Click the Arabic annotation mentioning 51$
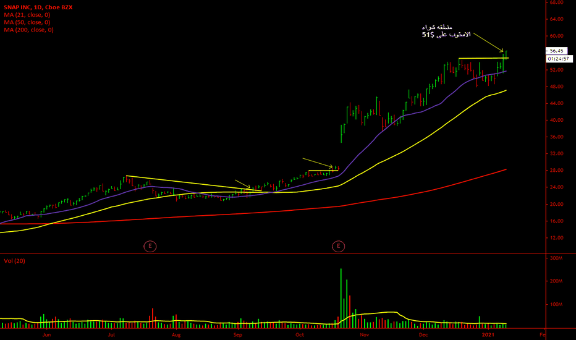 (446, 32)
